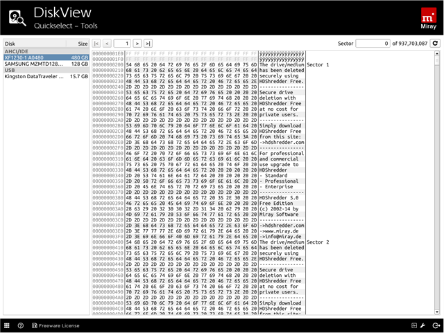The height and width of the screenshot is (333, 444).
Task: Click the '15.7 GB' size value
Action: tap(79, 76)
